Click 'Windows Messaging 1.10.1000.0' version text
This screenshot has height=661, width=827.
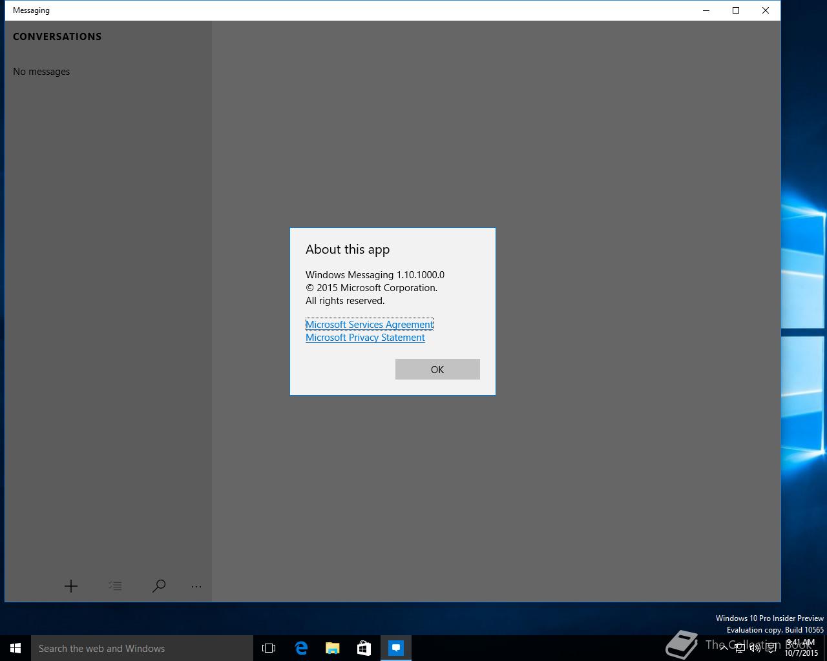point(375,275)
